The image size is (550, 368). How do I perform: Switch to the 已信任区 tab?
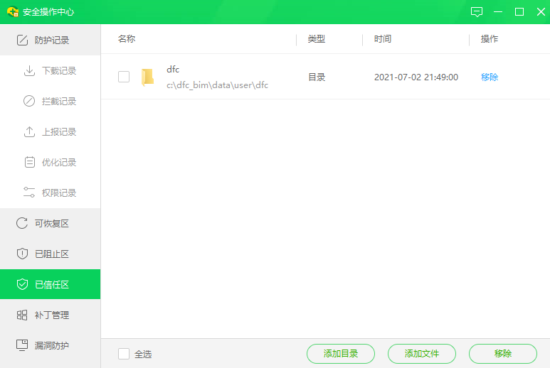click(51, 285)
